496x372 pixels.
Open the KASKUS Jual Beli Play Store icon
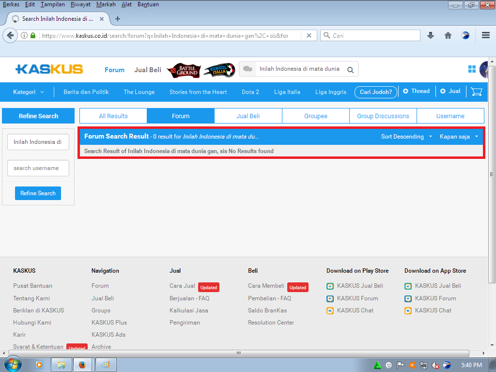point(330,286)
